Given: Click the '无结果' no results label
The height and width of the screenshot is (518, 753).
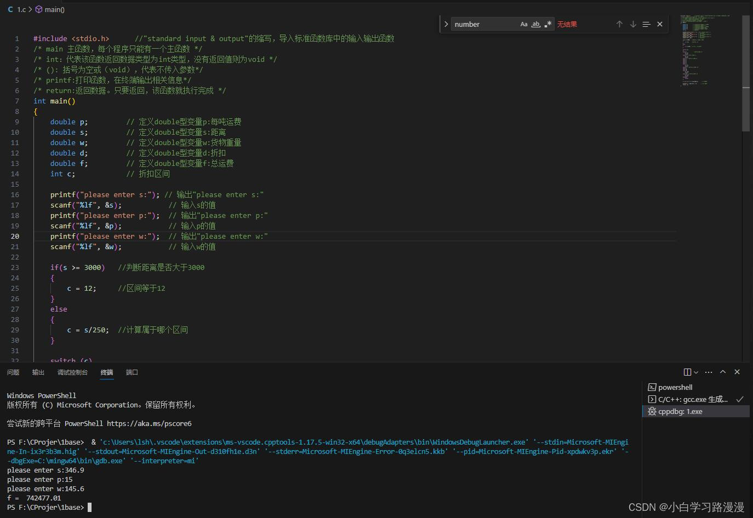Looking at the screenshot, I should 567,24.
